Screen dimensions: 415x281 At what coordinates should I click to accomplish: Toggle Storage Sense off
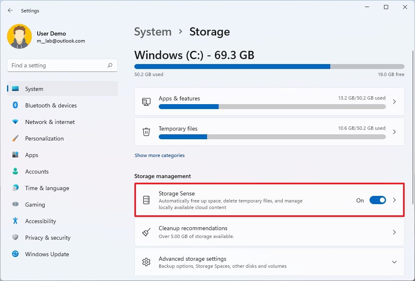coord(377,200)
